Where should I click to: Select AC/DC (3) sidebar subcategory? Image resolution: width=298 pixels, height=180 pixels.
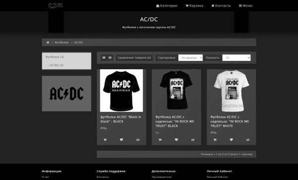pyautogui.click(x=67, y=65)
